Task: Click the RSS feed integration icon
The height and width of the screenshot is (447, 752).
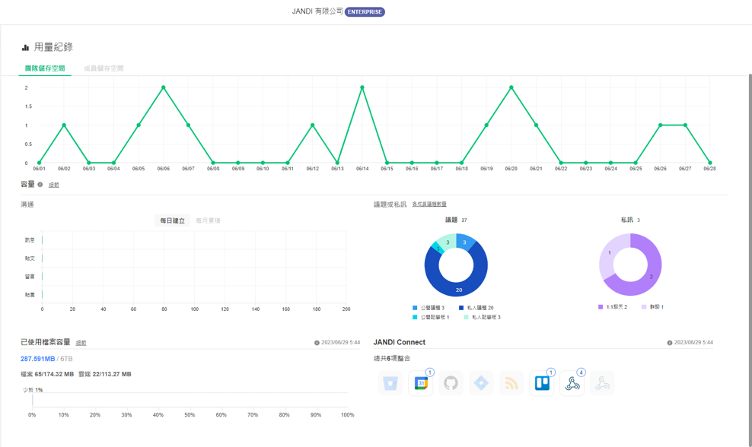Action: tap(511, 384)
